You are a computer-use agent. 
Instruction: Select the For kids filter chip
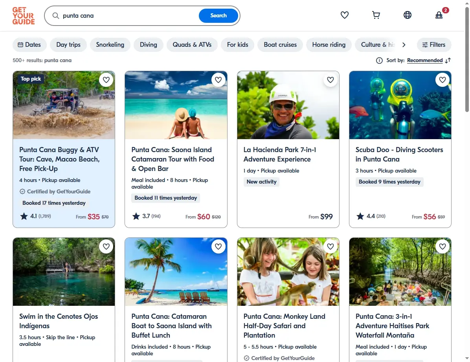(237, 45)
